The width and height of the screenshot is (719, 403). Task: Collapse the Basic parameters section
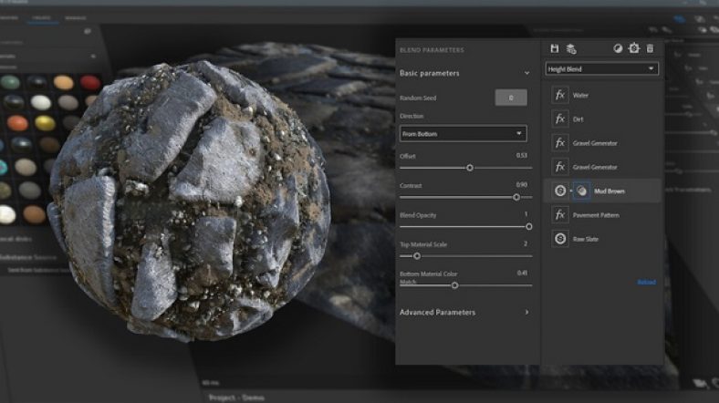[x=526, y=73]
